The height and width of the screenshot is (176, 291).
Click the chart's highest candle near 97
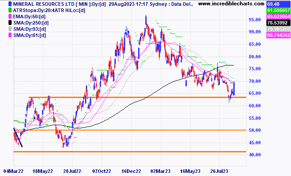coord(146,20)
